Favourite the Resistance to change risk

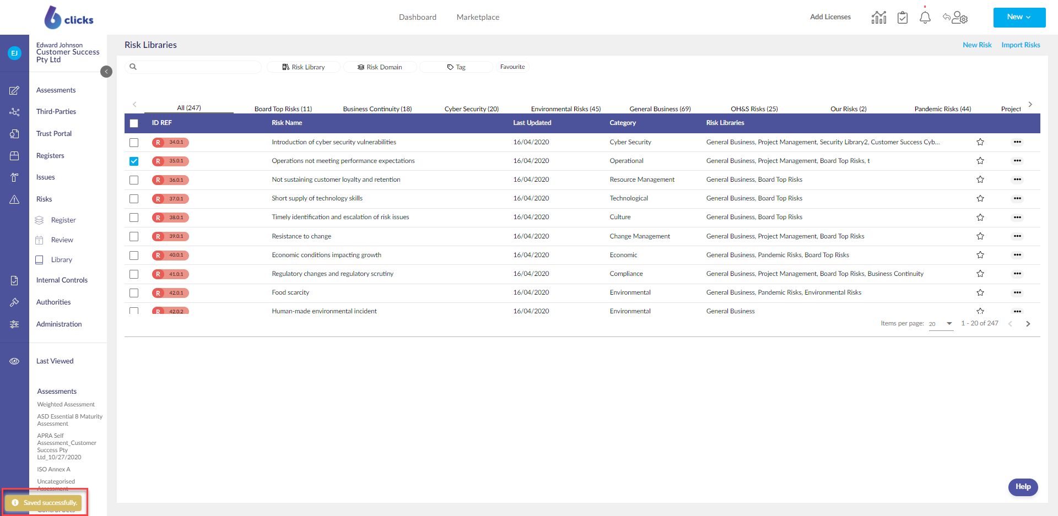pos(980,236)
